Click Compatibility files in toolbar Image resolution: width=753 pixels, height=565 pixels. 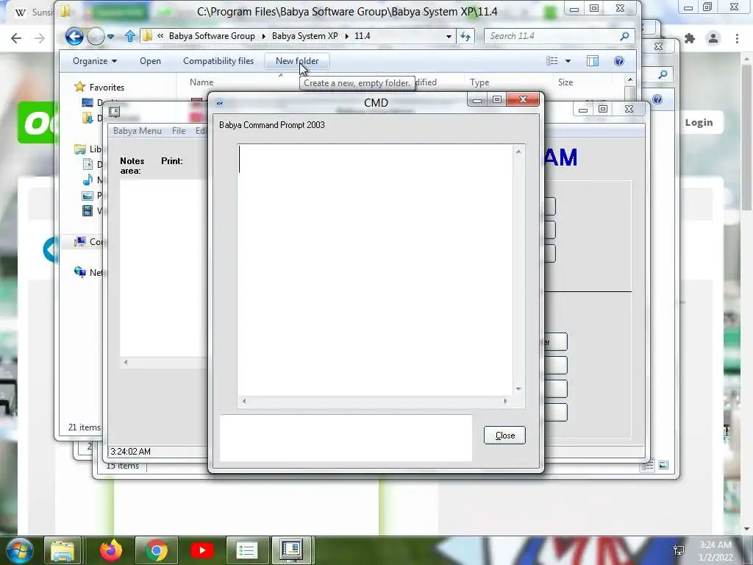click(218, 61)
